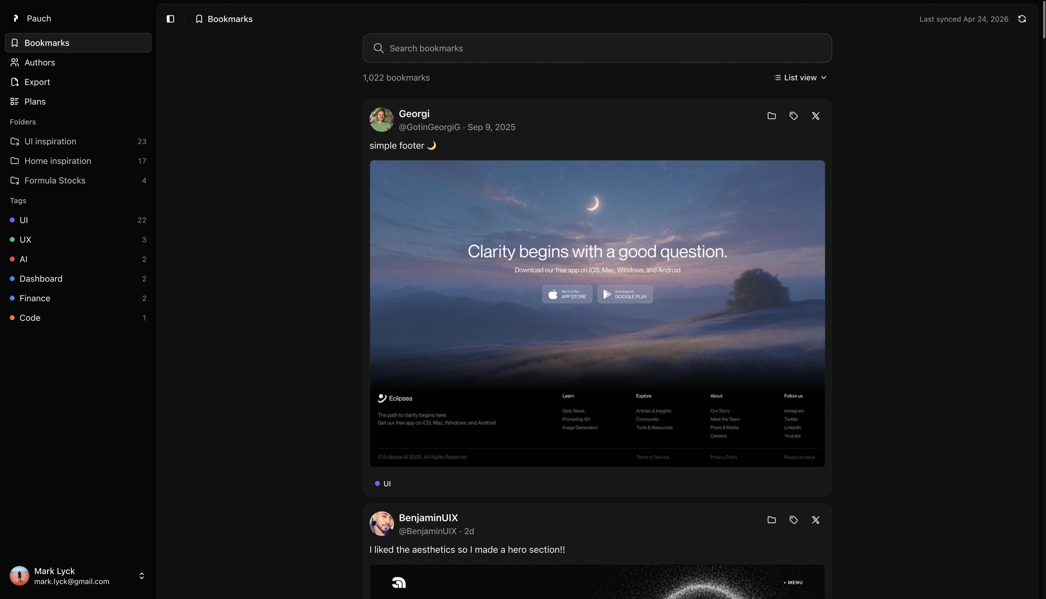Open the List view dropdown
Screen dimensions: 1046x599
(800, 77)
